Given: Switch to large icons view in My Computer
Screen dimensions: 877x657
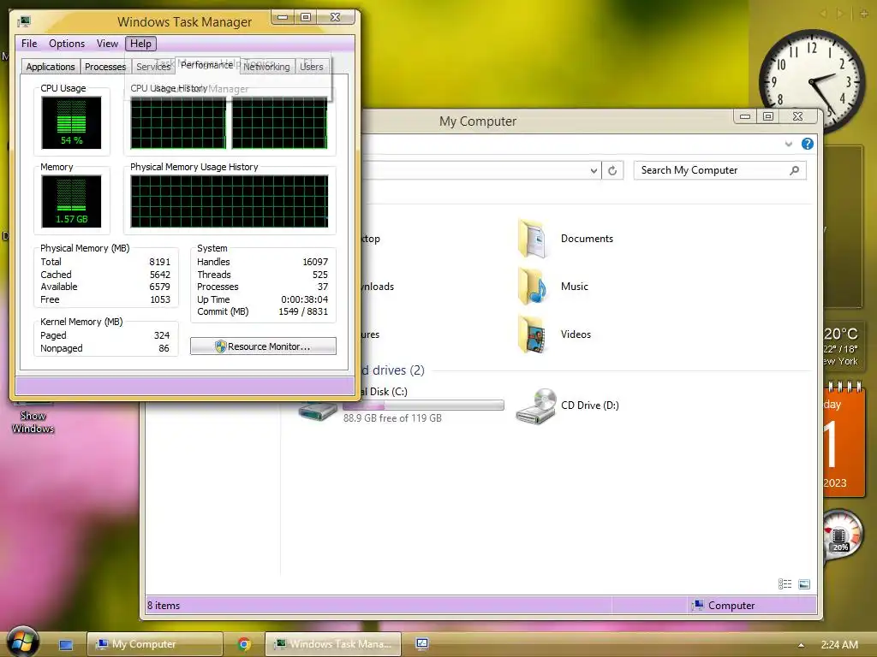Looking at the screenshot, I should click(804, 583).
